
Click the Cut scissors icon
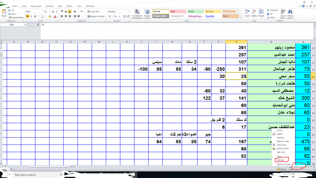coord(9,10)
